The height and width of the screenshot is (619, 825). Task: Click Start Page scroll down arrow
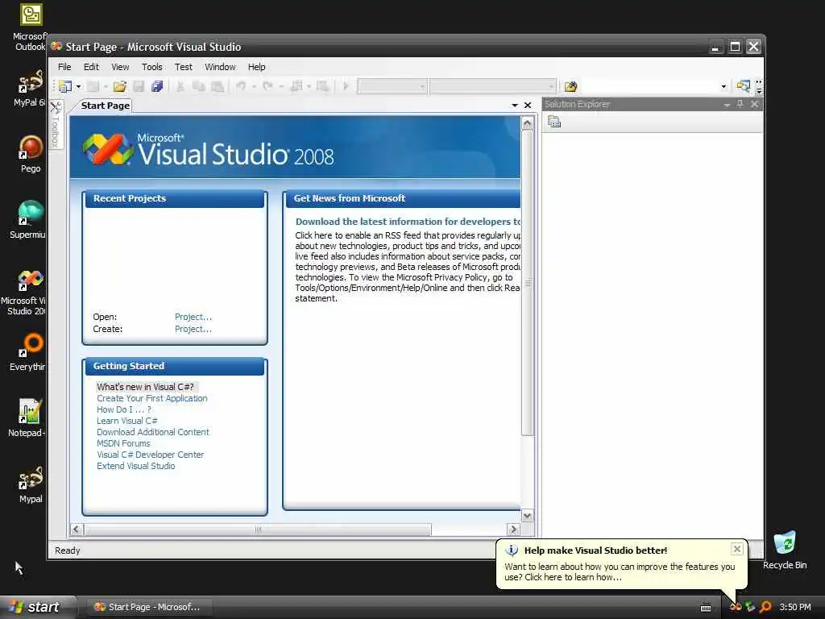[527, 516]
